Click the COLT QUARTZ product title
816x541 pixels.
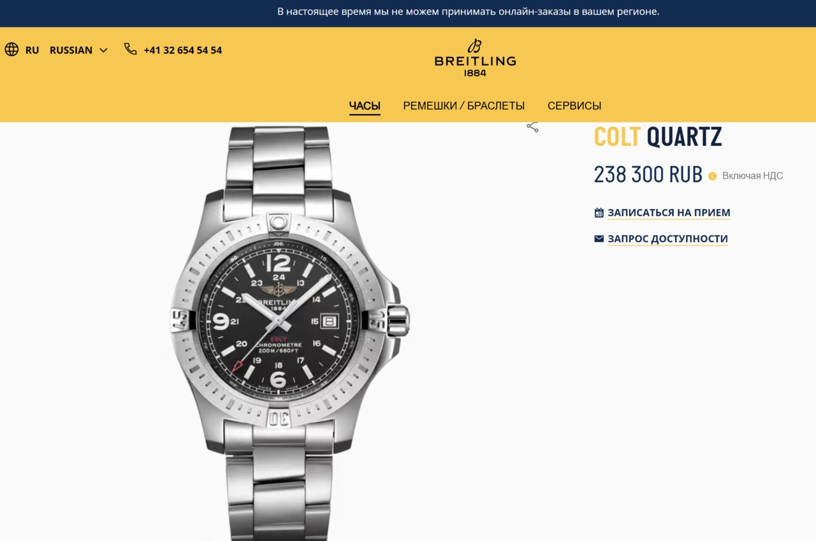tap(658, 137)
